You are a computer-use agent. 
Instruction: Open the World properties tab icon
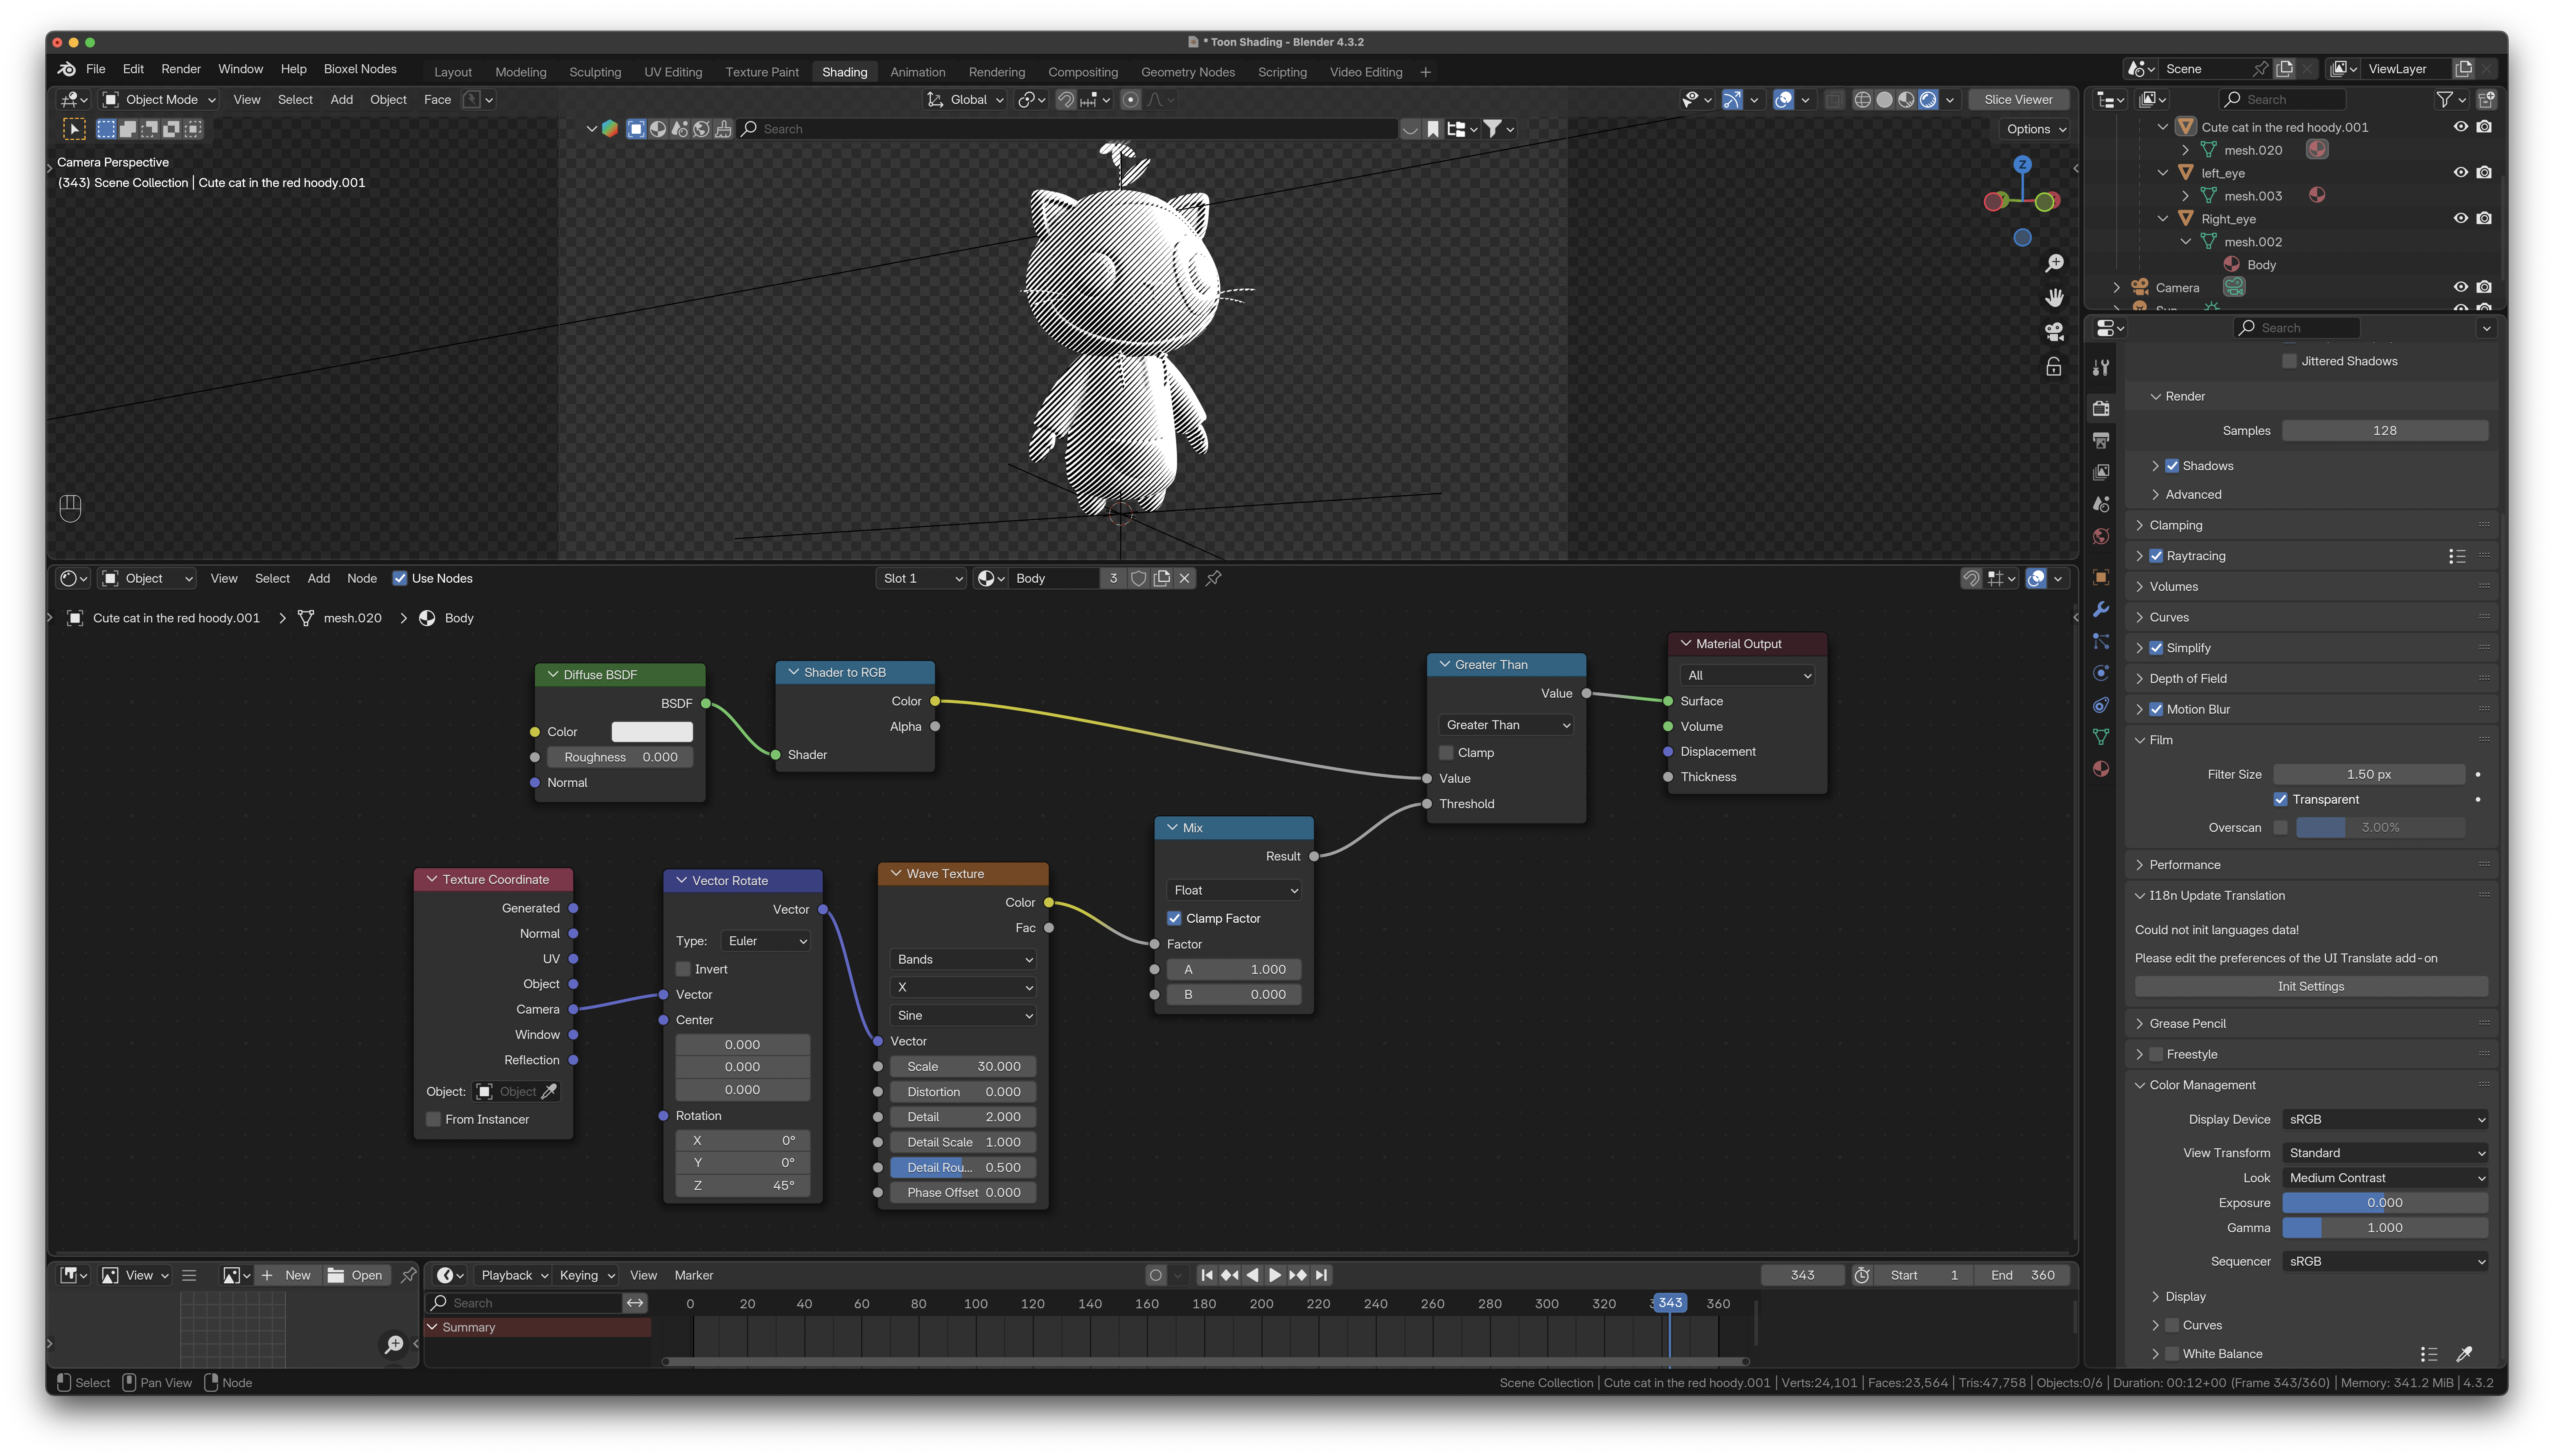2101,537
